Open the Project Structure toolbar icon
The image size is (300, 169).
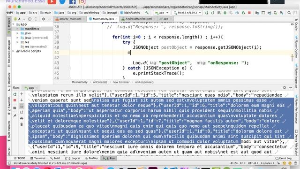point(257,13)
